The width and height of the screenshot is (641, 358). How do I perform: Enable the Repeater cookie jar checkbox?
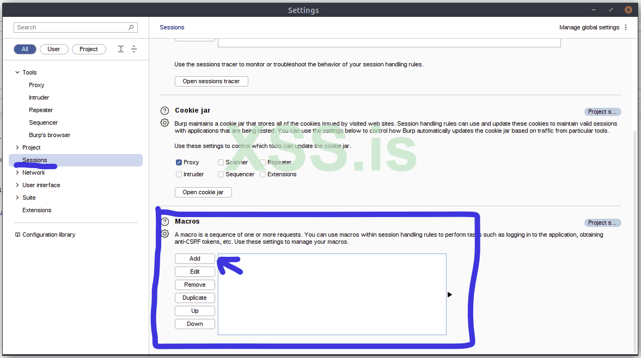263,163
